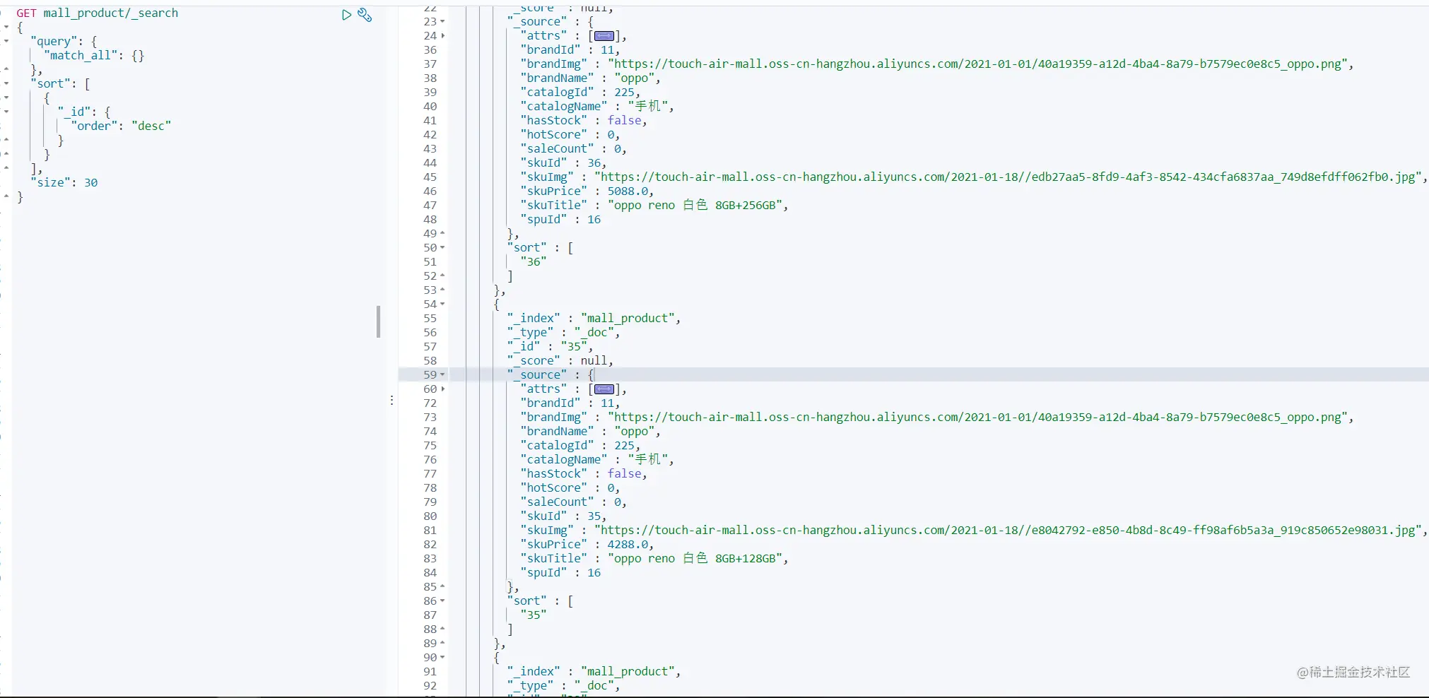Open the skuImg URL on line 81
Screen dimensions: 1429x698
tap(1007, 531)
